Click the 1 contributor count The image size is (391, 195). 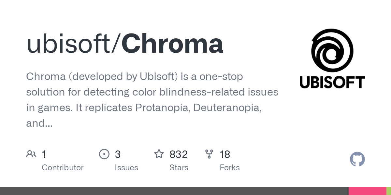point(44,154)
